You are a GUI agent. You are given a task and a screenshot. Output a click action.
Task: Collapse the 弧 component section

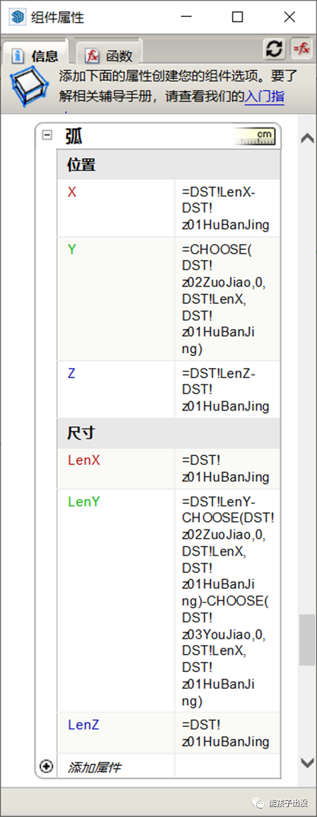click(47, 135)
